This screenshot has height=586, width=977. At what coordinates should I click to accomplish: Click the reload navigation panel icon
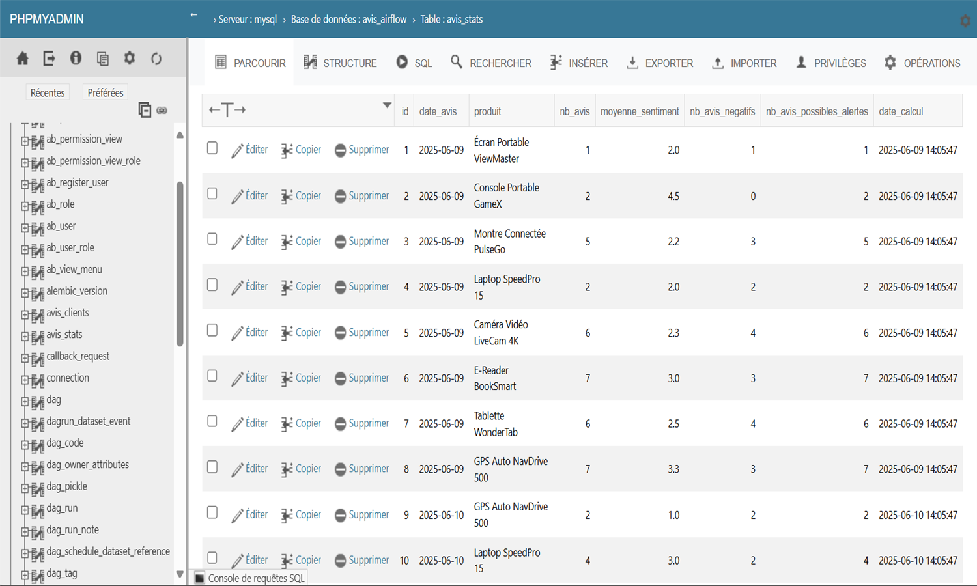(x=156, y=59)
